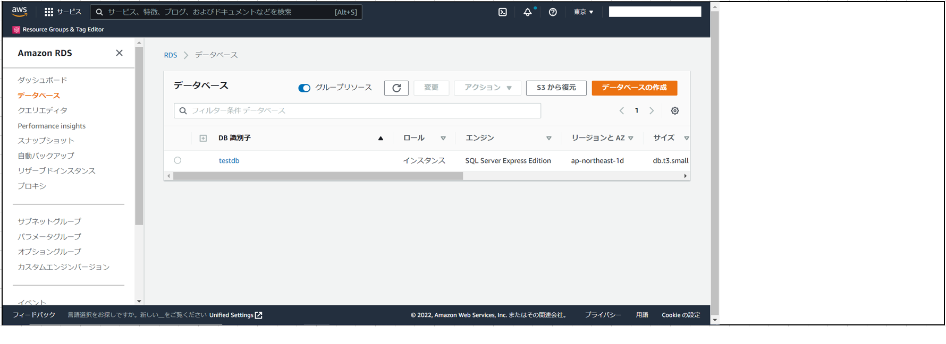Click the refresh databases button
This screenshot has width=946, height=344.
pos(396,88)
